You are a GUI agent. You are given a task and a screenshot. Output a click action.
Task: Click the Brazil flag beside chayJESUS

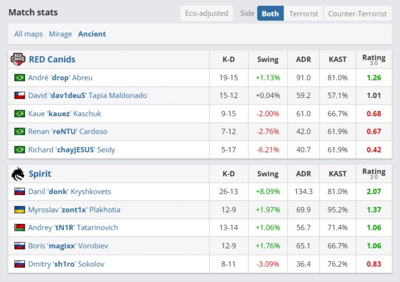[20, 150]
